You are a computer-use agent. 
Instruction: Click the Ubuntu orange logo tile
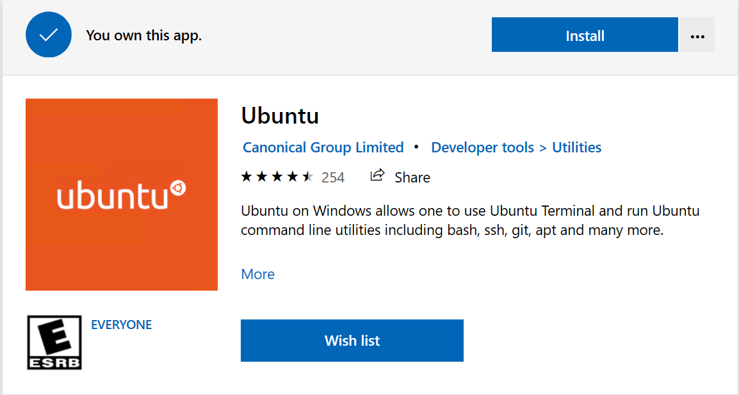(122, 194)
